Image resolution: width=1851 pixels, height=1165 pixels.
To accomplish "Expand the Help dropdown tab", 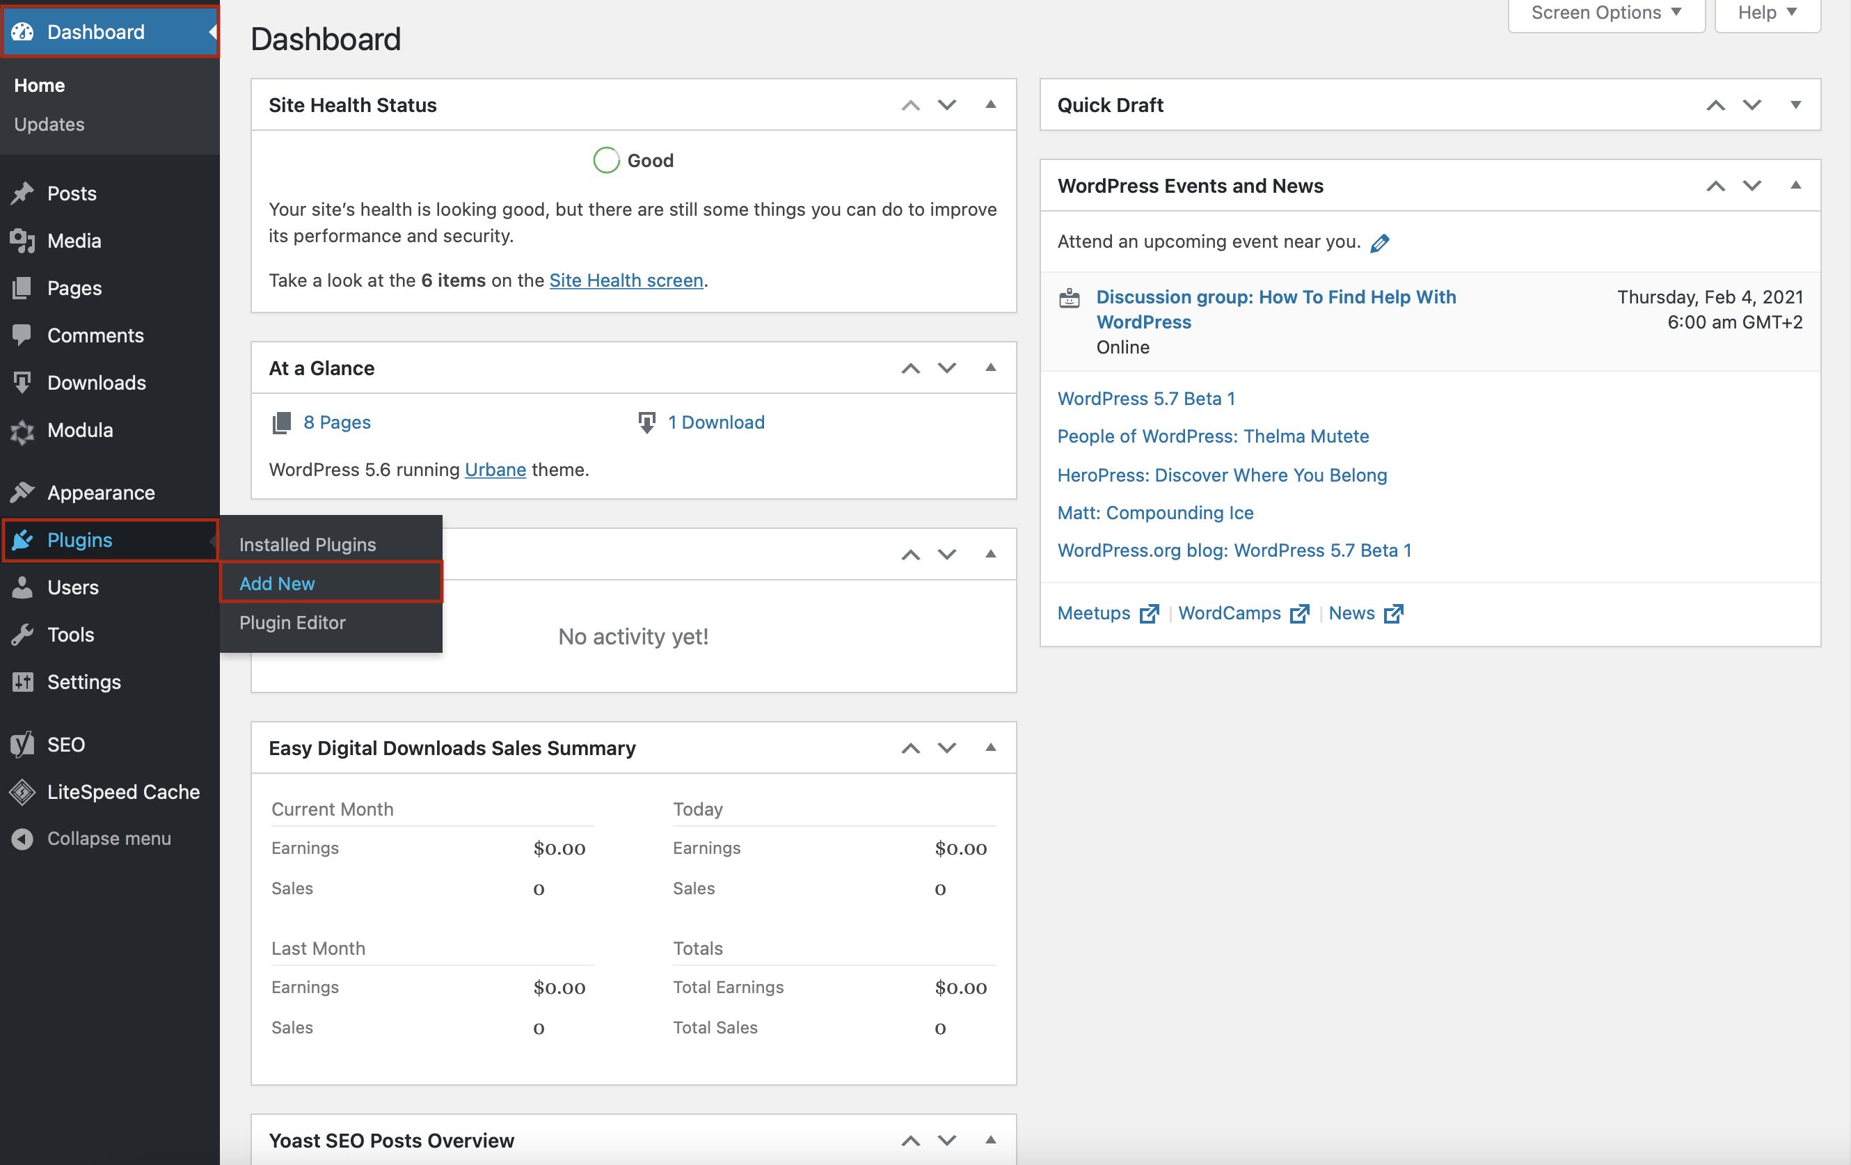I will point(1767,13).
